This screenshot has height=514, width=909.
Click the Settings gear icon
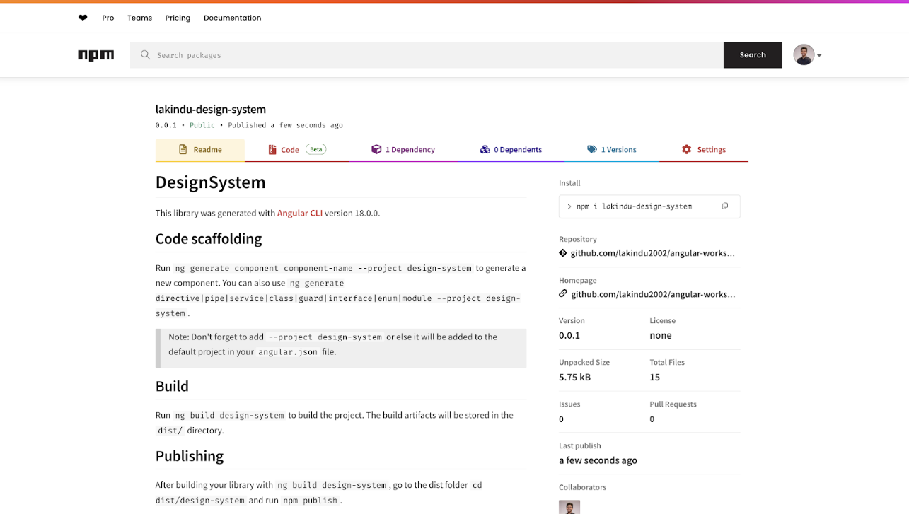pos(686,150)
